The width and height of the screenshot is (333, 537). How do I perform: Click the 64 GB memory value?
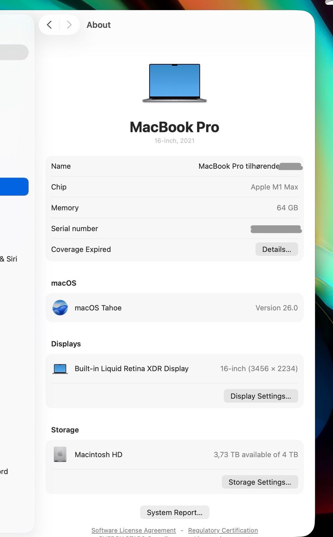287,208
